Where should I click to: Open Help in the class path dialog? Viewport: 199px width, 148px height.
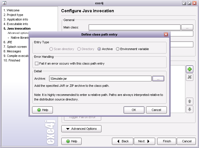click(x=43, y=110)
